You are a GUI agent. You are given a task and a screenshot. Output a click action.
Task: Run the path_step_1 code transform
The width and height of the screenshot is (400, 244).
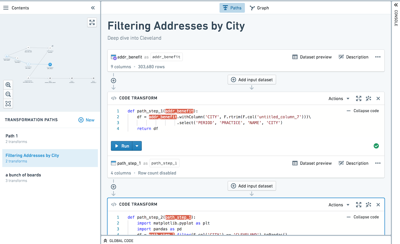coord(122,146)
